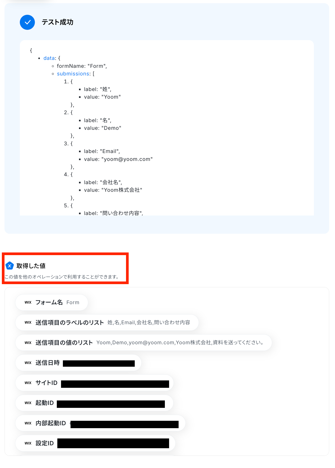The width and height of the screenshot is (335, 468).
Task: Click the テスト成功 heading text
Action: pyautogui.click(x=58, y=22)
